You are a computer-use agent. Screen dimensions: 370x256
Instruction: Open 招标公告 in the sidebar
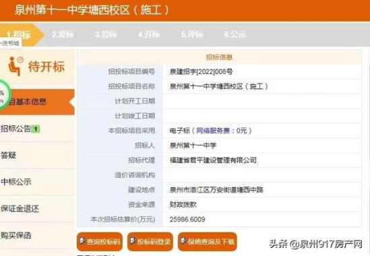coord(16,129)
